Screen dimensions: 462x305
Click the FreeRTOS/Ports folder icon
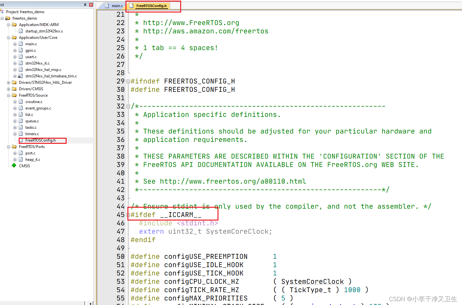14,146
